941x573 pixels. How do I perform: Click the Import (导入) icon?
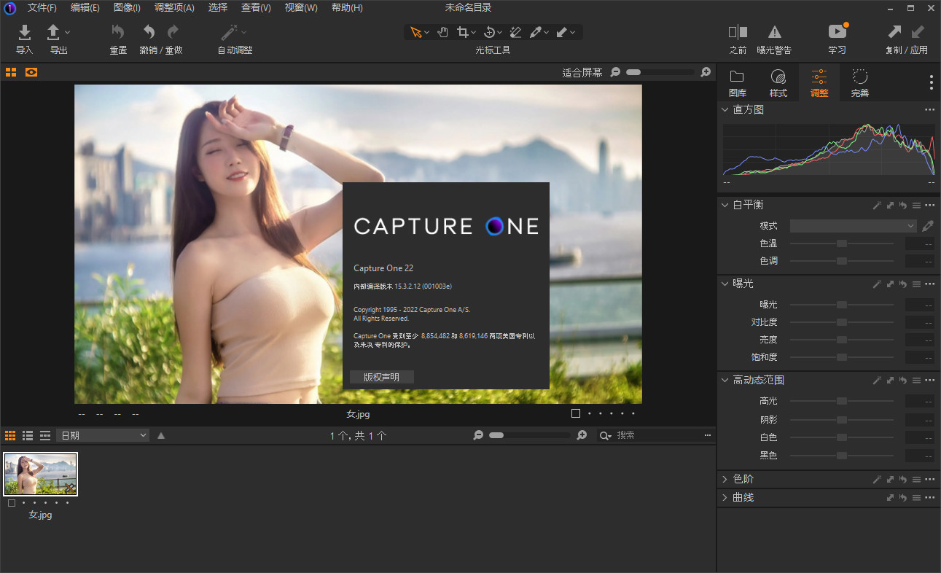tap(25, 33)
